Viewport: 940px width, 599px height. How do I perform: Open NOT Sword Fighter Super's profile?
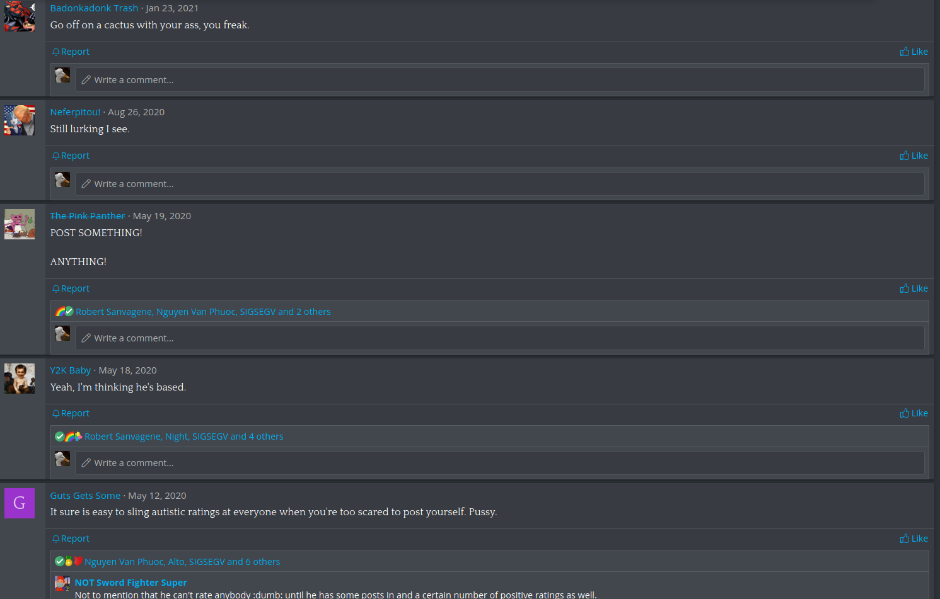[x=131, y=583]
